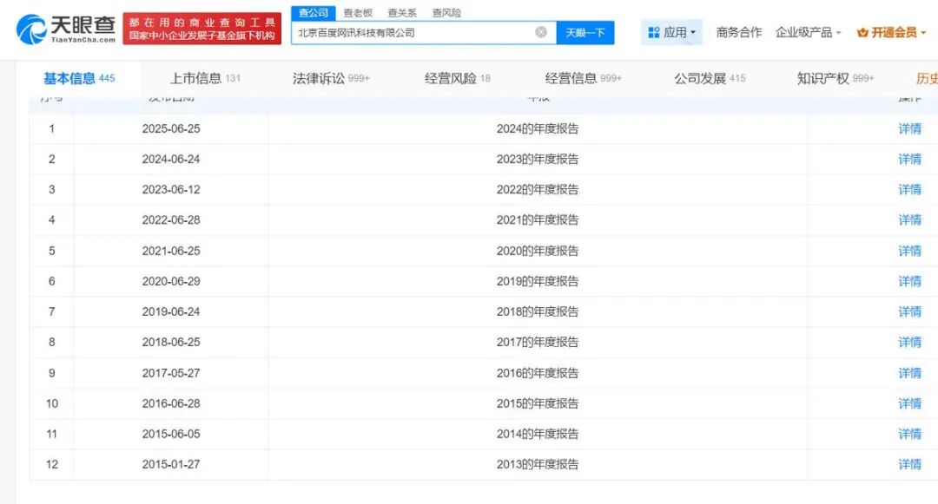This screenshot has width=938, height=504.
Task: Click the company name search input field
Action: (413, 32)
